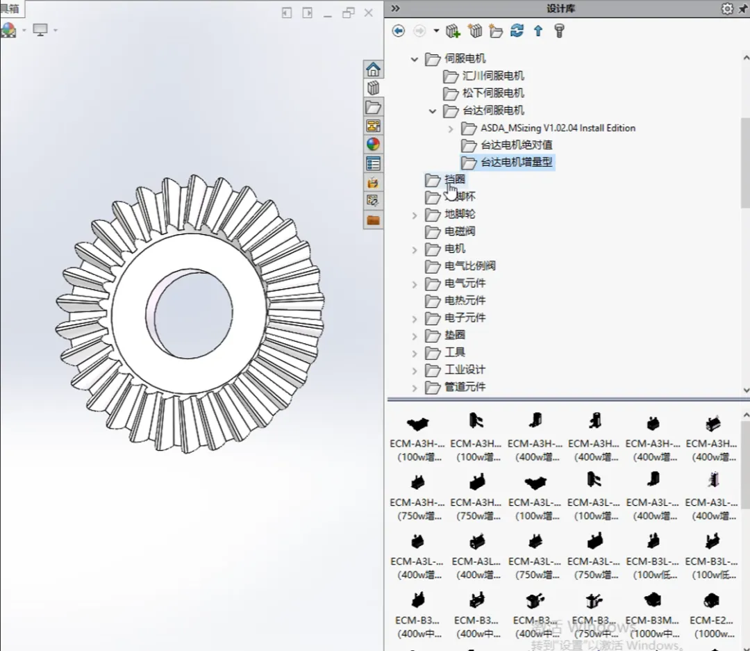This screenshot has width=750, height=651.
Task: Expand the 电机 folder
Action: coord(414,250)
